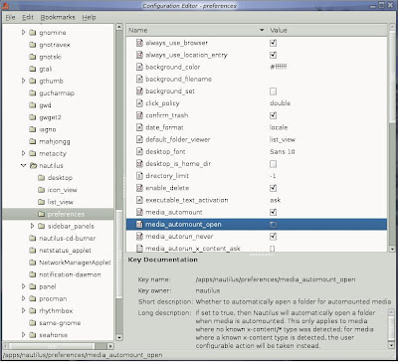This screenshot has height=362, width=398.
Task: Click the netstatus_applet folder icon
Action: 32,251
